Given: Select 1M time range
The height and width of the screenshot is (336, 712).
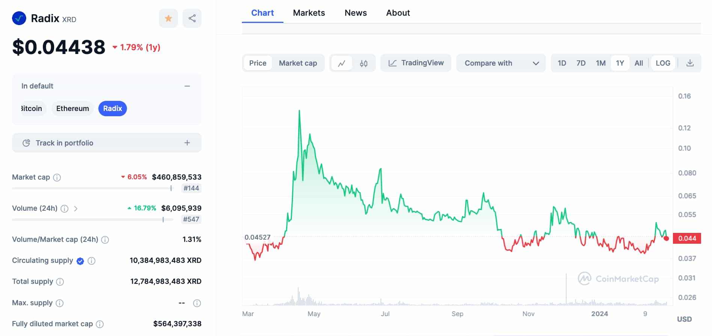Looking at the screenshot, I should tap(600, 63).
